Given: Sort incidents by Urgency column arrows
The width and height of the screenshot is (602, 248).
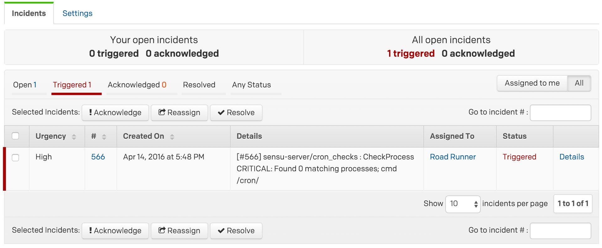Looking at the screenshot, I should [74, 137].
